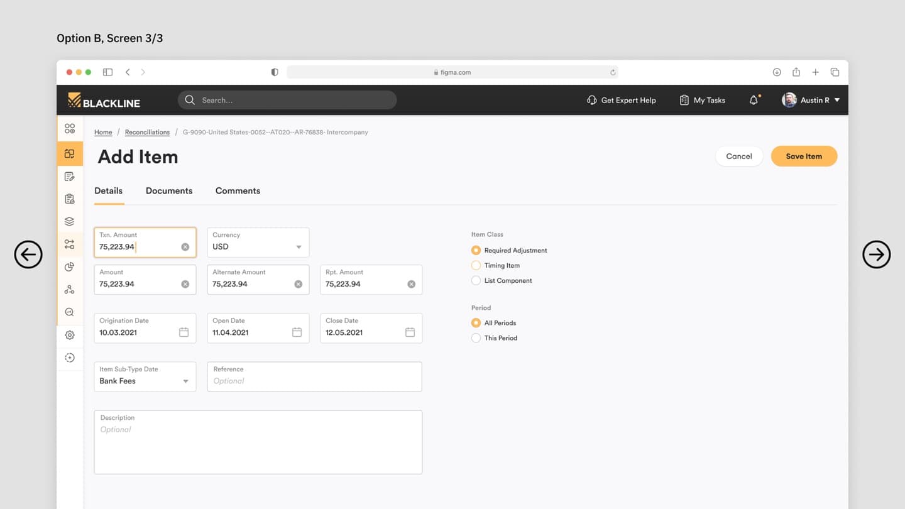This screenshot has height=509, width=905.
Task: Click the Rpt. Amount input field
Action: tap(371, 280)
